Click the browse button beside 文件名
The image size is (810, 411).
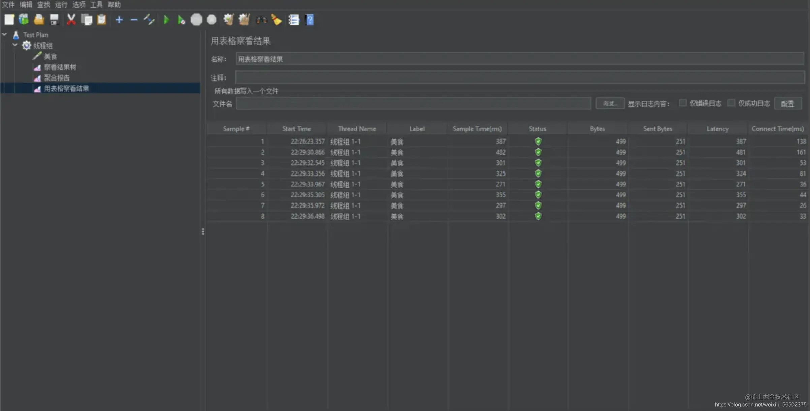point(610,104)
